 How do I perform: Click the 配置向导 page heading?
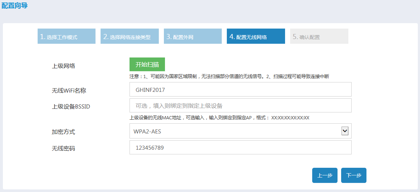pos(14,6)
